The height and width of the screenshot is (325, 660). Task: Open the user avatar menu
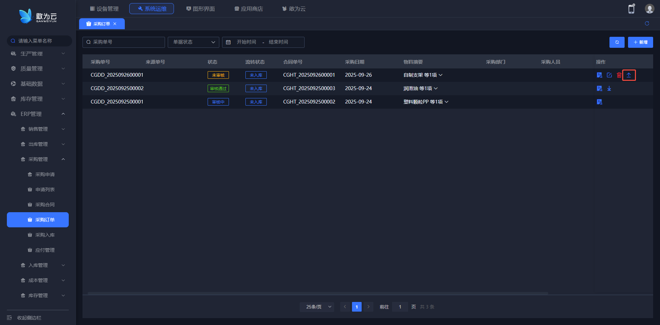point(649,9)
